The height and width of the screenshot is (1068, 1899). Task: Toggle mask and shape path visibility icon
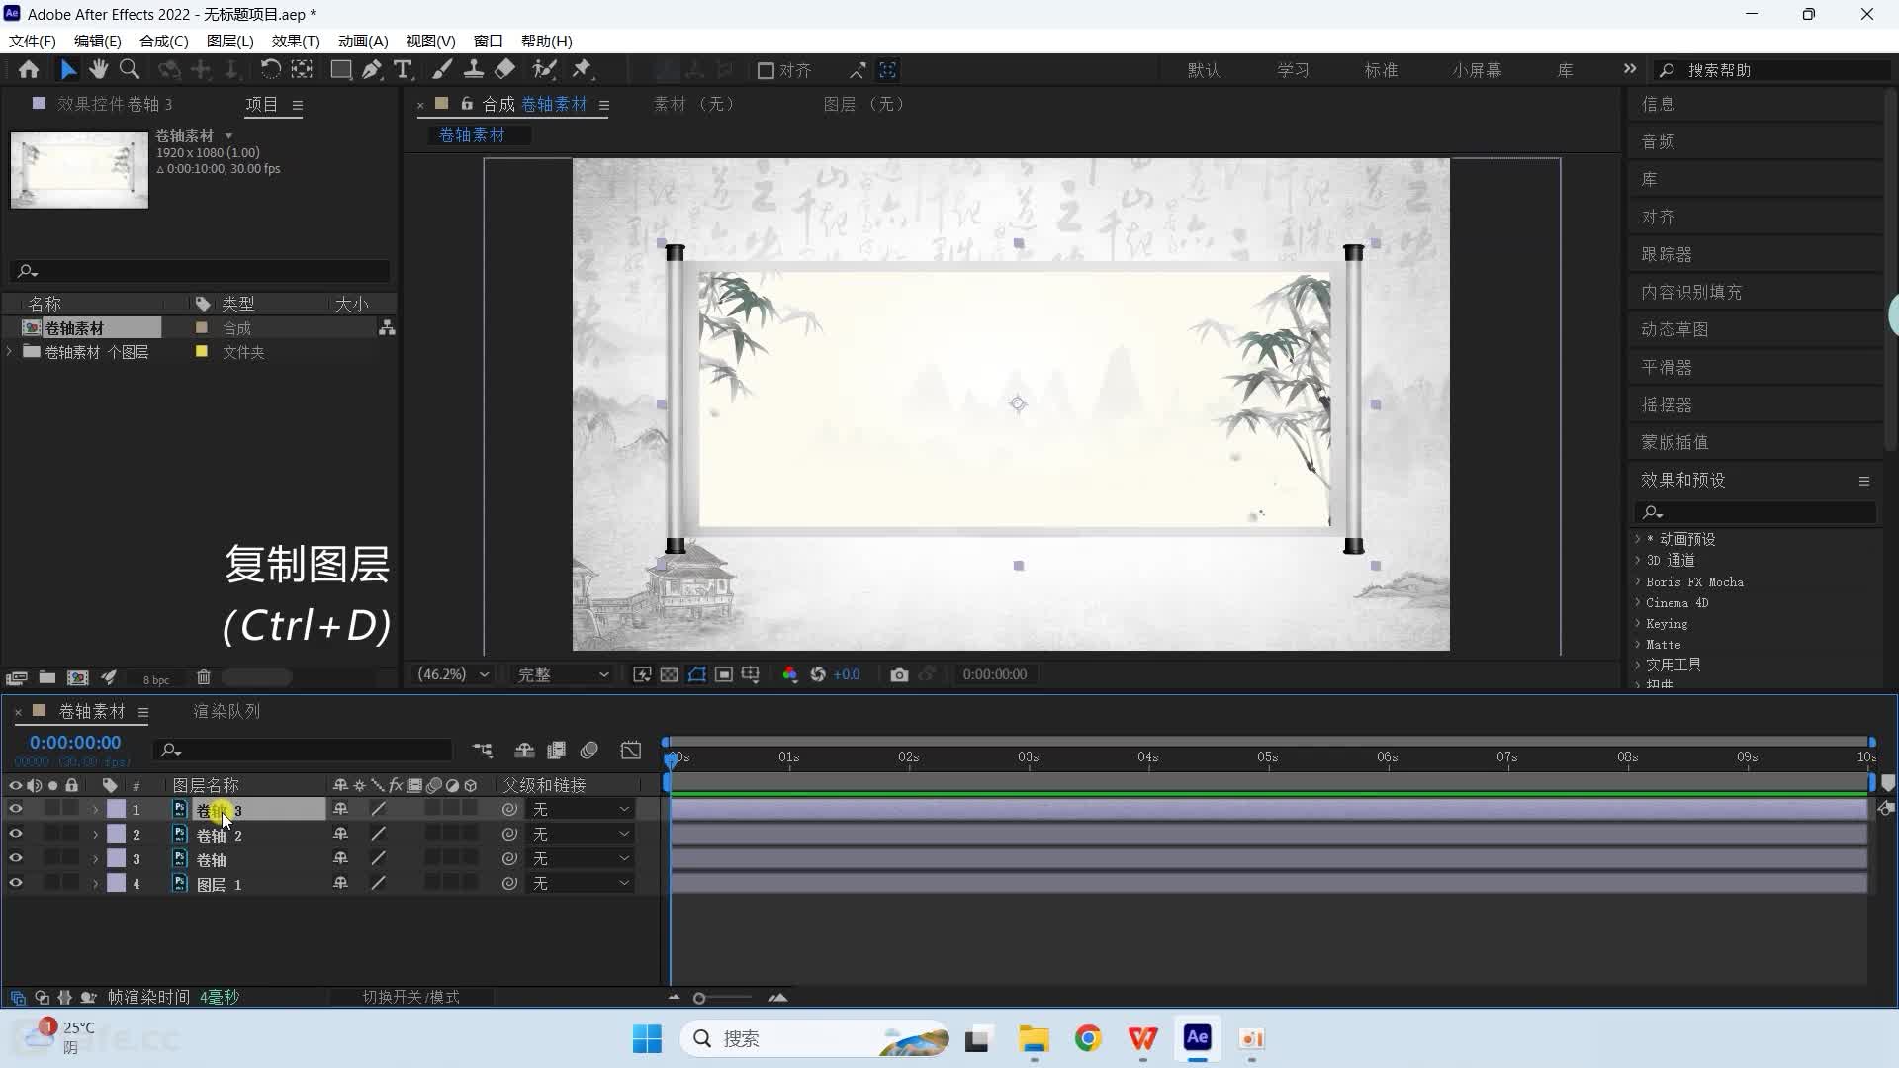(697, 674)
